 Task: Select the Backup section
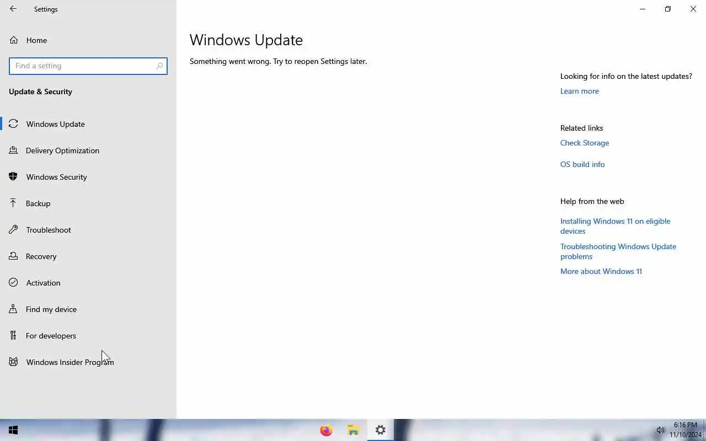(88, 203)
